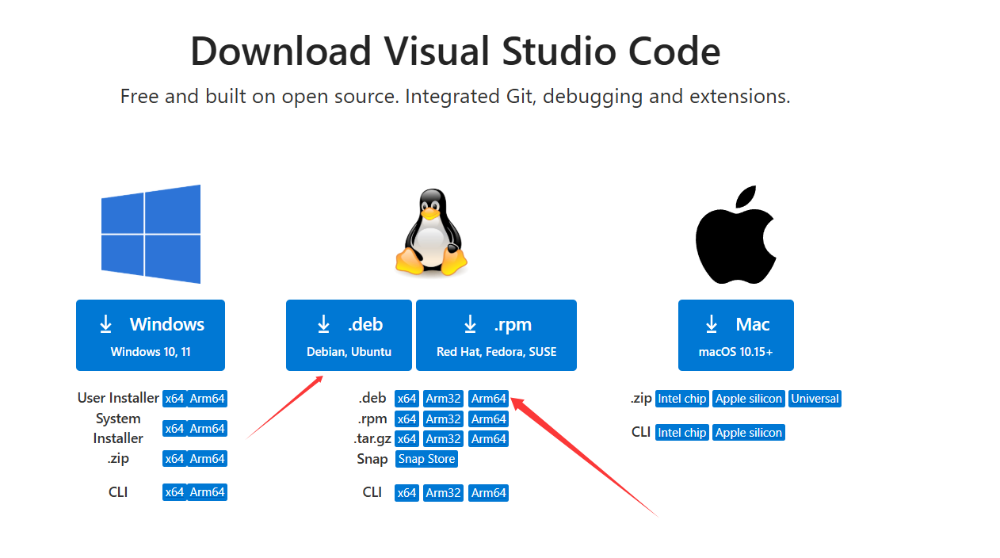Download the Apple silicon .zip for macOS

point(748,399)
